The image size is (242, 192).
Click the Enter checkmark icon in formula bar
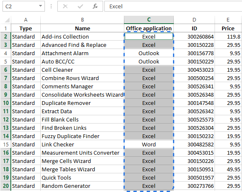pos(80,6)
